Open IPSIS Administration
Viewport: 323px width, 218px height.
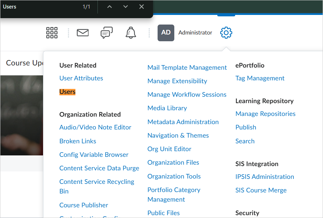tap(265, 176)
